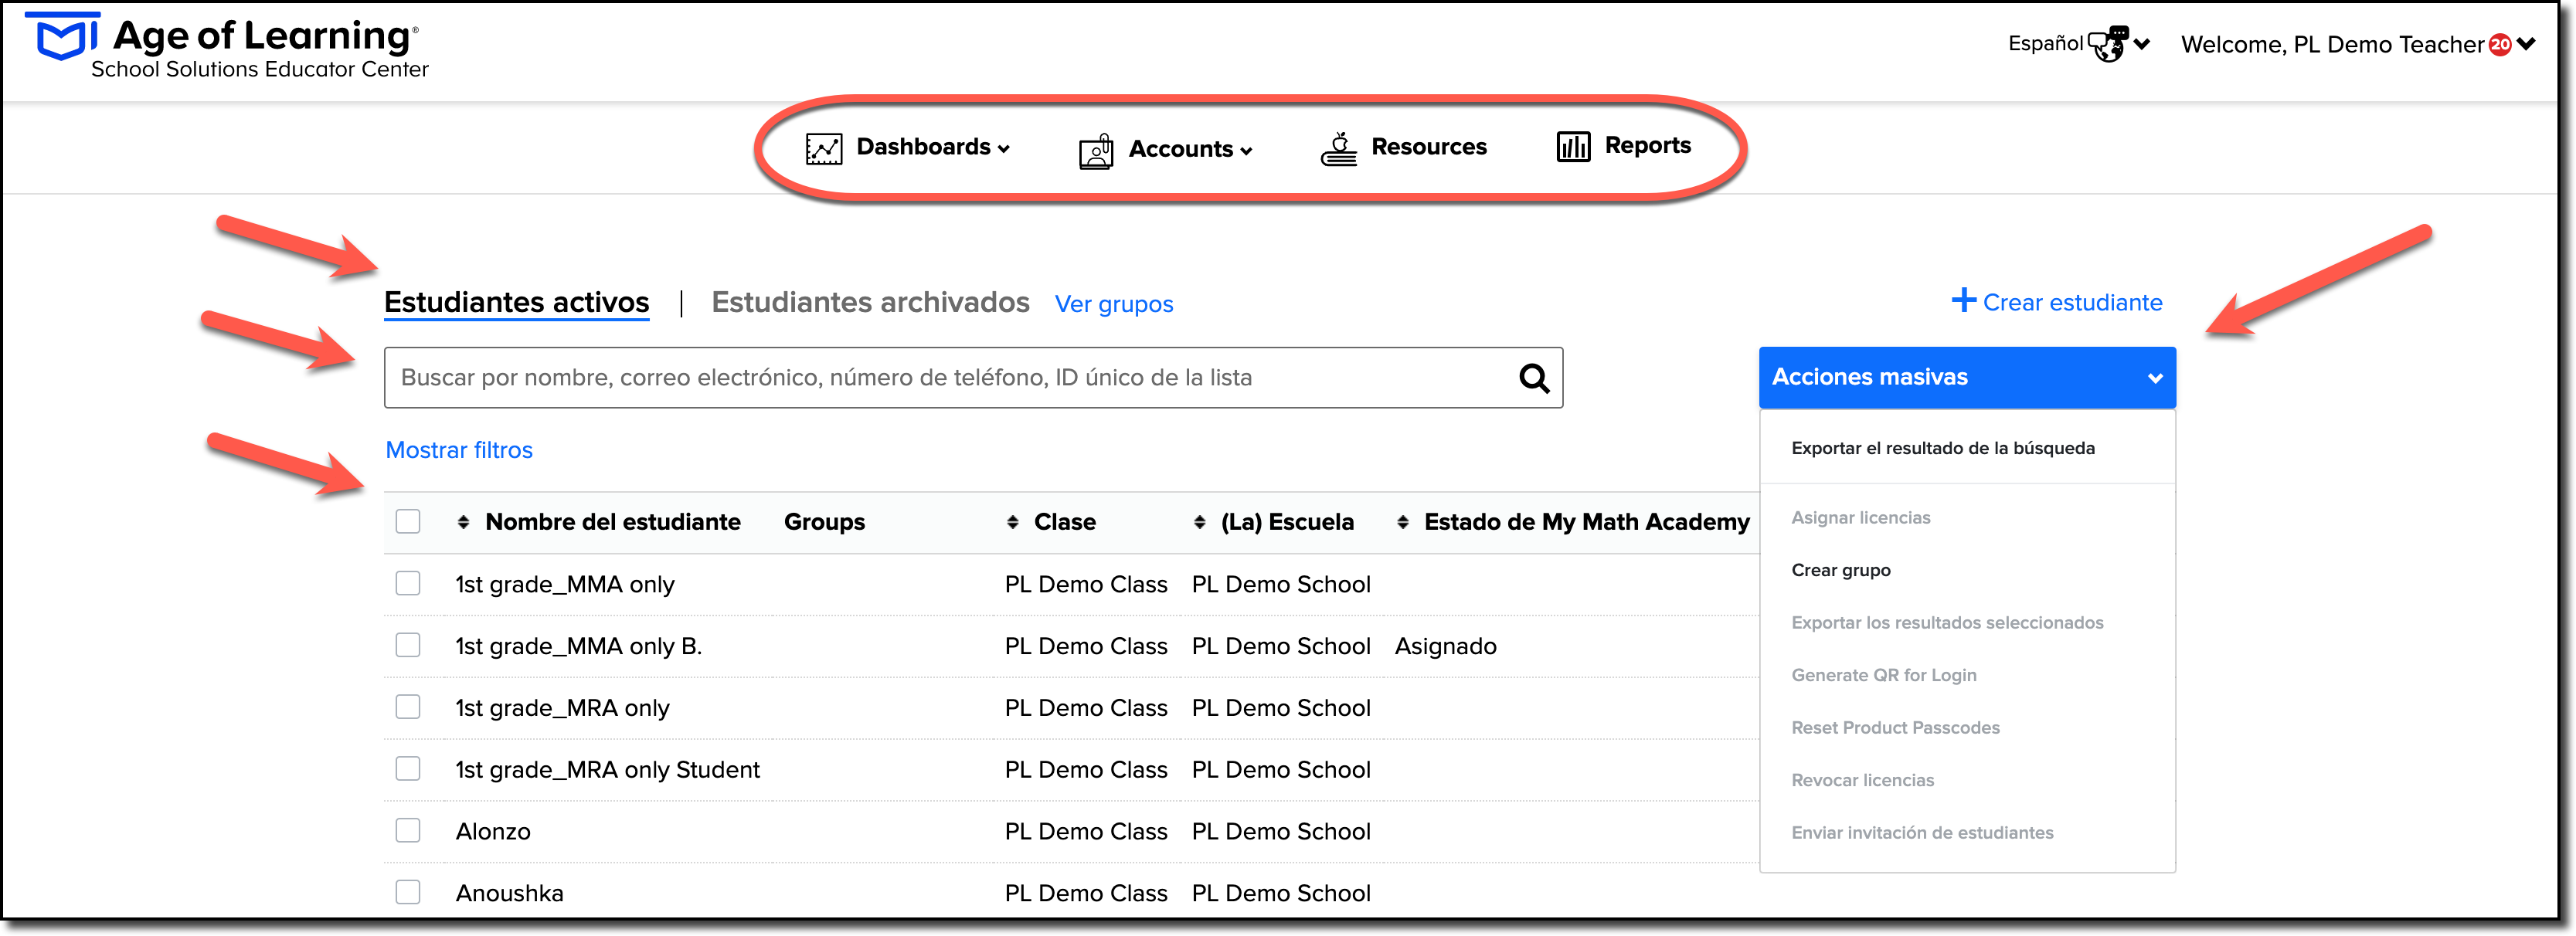The height and width of the screenshot is (936, 2576).
Task: Click student name 1st grade_MRA only
Action: 562,708
